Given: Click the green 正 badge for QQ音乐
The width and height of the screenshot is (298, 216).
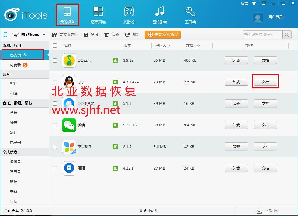Looking at the screenshot, I should pos(115,60).
